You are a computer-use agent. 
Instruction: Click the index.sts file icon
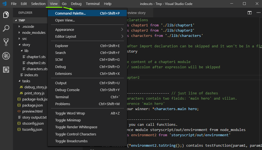(22, 75)
